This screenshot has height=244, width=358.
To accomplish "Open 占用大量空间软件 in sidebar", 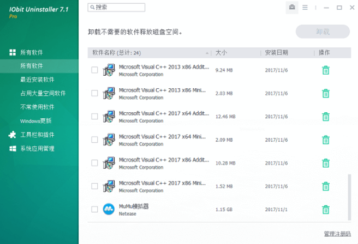I will coord(43,94).
